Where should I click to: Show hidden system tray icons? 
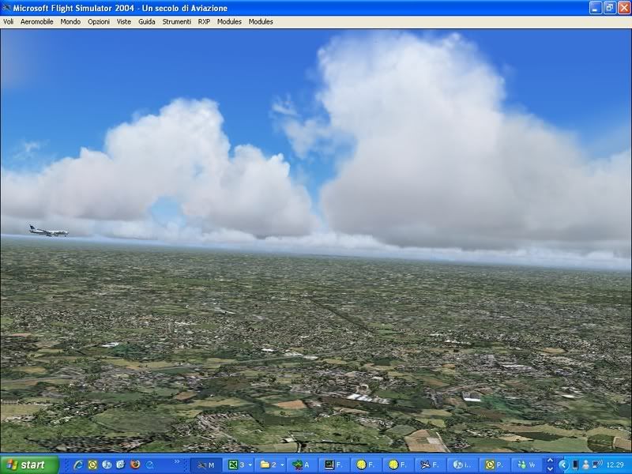[x=563, y=465]
